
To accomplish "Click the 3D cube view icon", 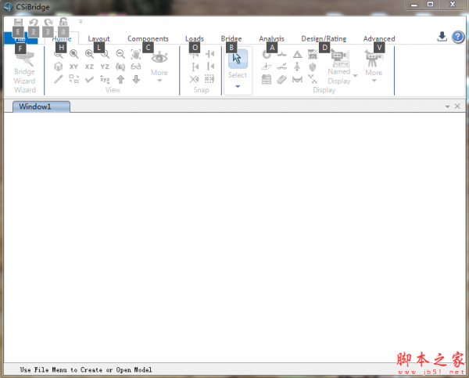I will [x=59, y=67].
